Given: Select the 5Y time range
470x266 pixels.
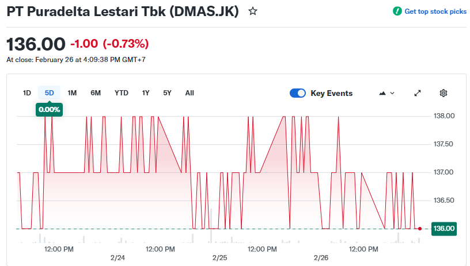Looking at the screenshot, I should 167,93.
